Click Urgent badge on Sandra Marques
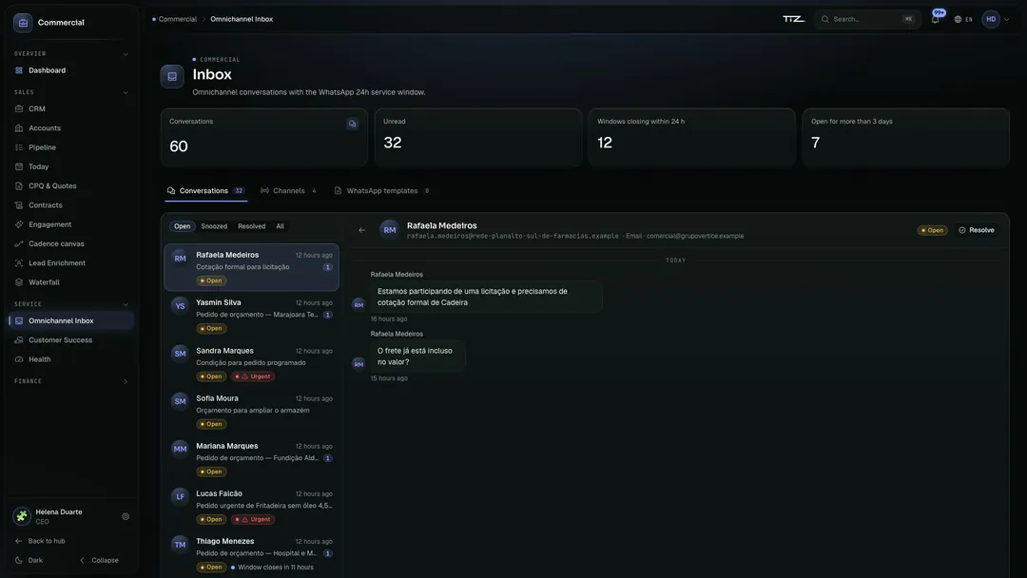Viewport: 1027px width, 578px height. click(x=254, y=376)
